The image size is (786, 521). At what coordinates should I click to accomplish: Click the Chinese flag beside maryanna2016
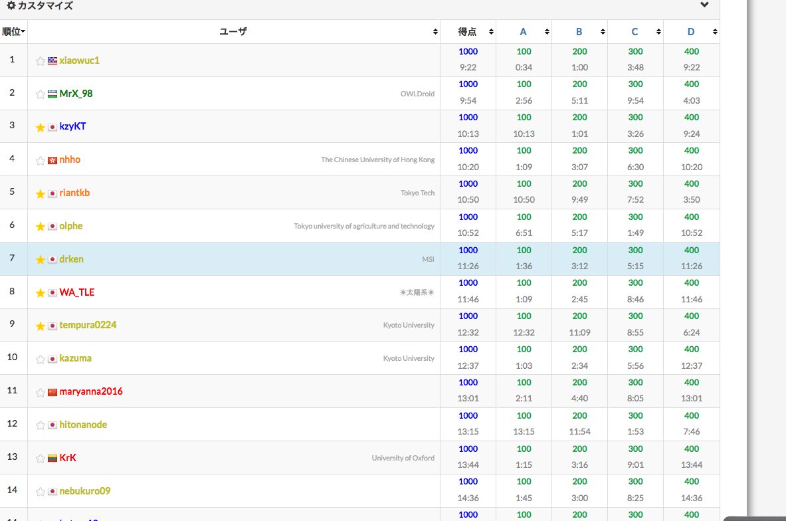pos(51,392)
